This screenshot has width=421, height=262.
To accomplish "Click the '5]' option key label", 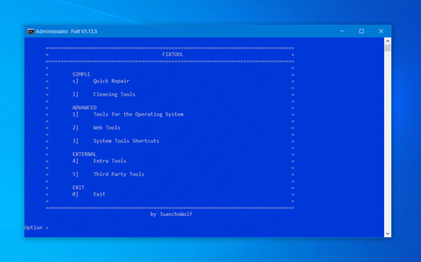I will (x=75, y=174).
